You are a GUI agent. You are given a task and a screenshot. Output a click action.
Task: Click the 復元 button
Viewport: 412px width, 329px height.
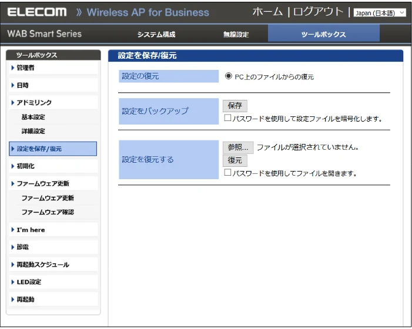[x=235, y=160]
